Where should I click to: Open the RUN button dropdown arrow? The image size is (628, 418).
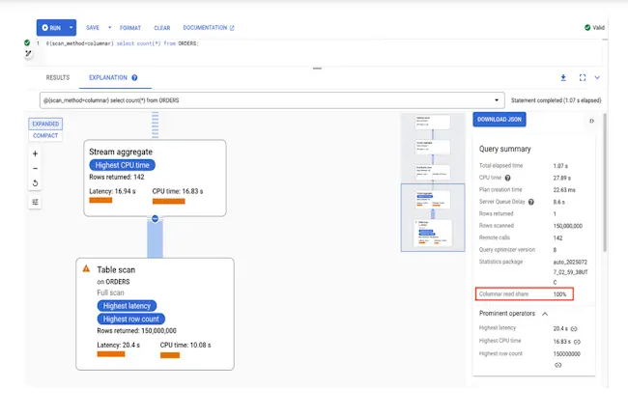(71, 28)
